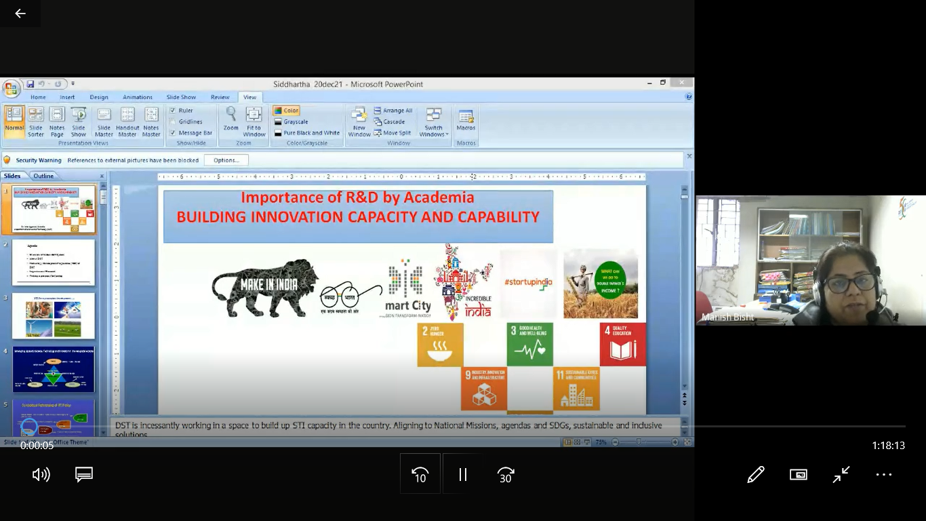Select Pure Black and White mode
The height and width of the screenshot is (521, 926).
click(306, 133)
